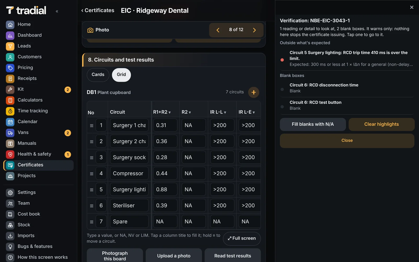Open grid in Full screen
This screenshot has width=419, height=262.
242,238
